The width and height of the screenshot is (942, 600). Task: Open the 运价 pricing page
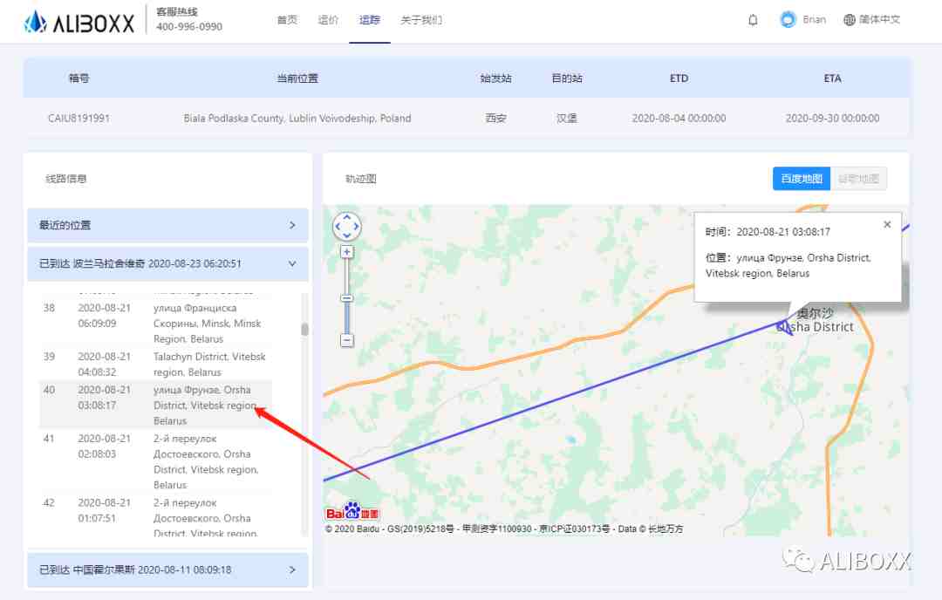[x=328, y=20]
